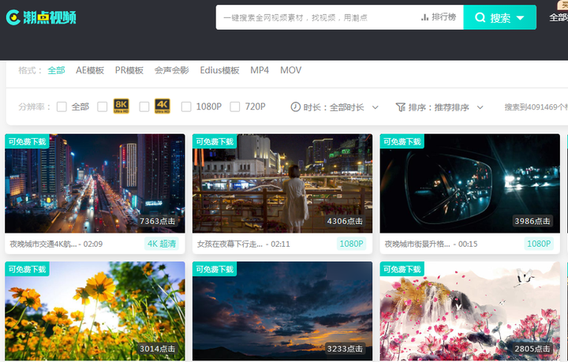568x362 pixels.
Task: Open yellow flowers video thumbnail
Action: point(95,311)
